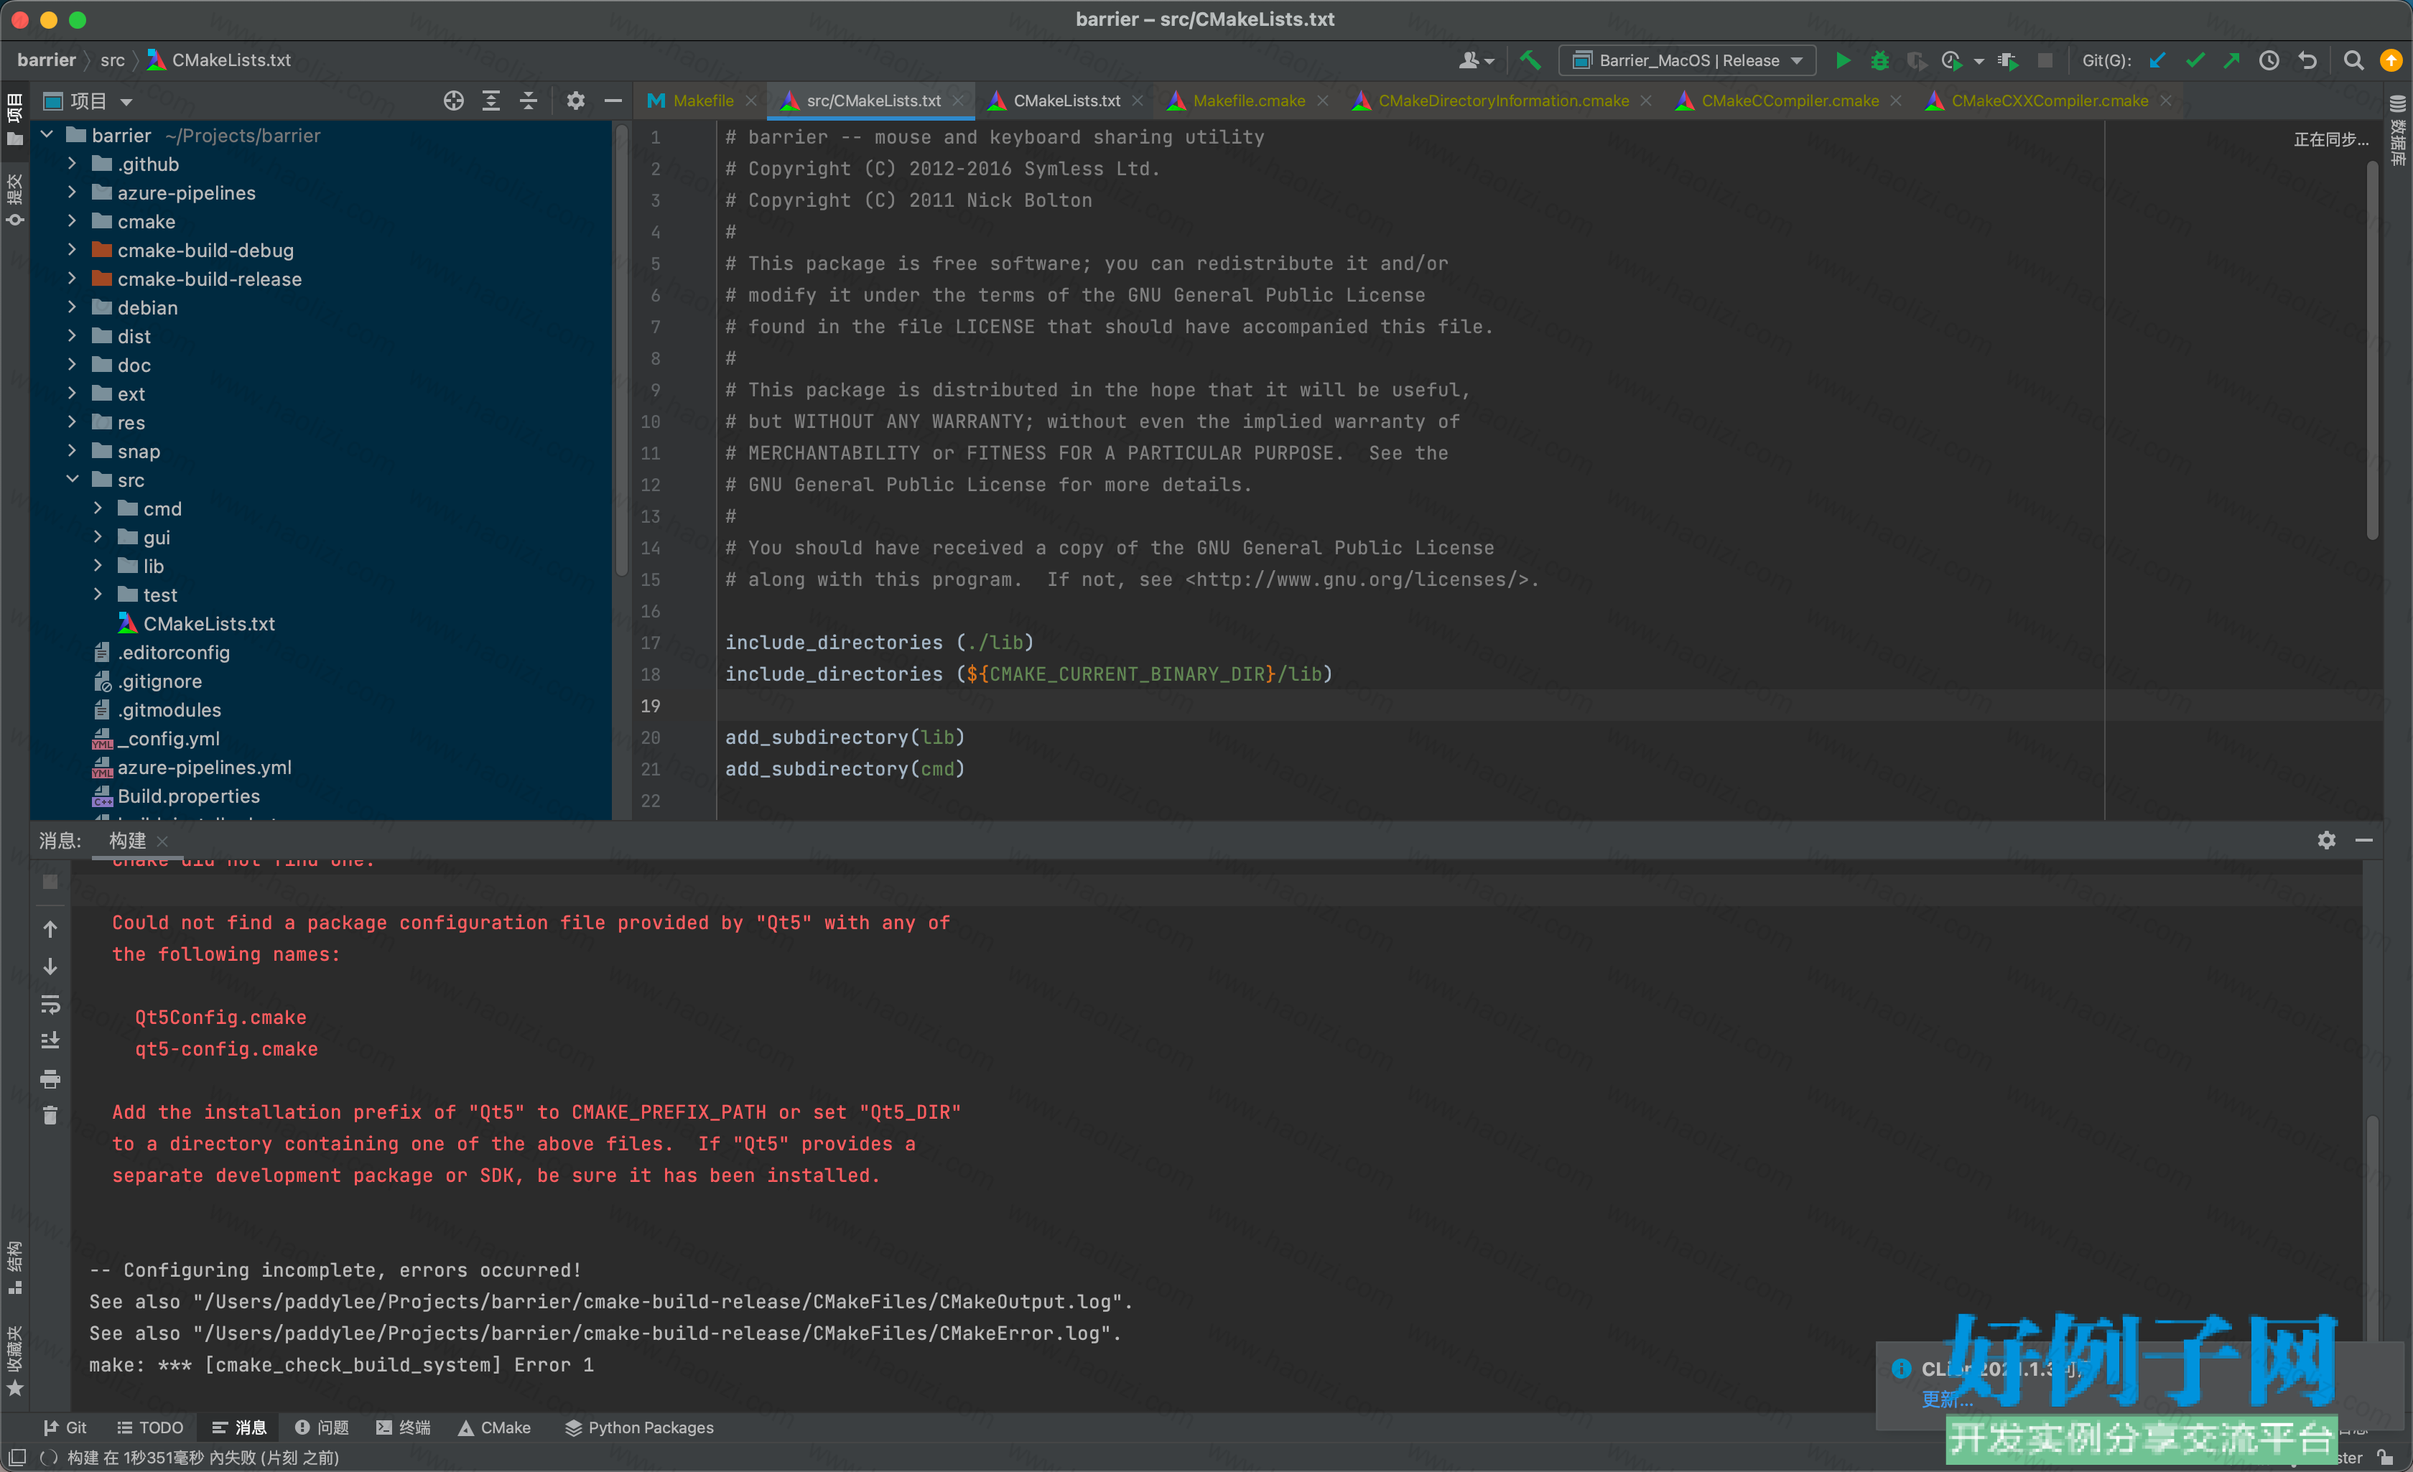The height and width of the screenshot is (1472, 2413).
Task: Clear all build output trash icon
Action: (50, 1117)
